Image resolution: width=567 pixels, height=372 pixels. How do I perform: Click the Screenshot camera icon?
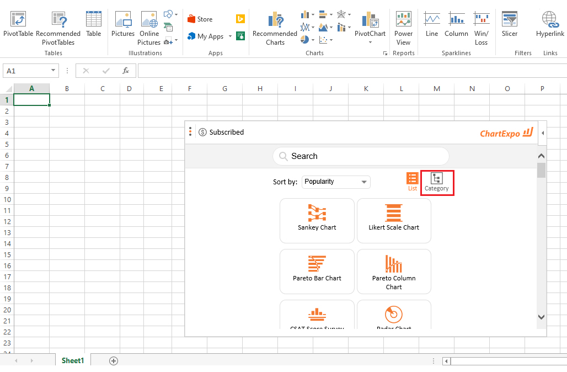pos(168,40)
